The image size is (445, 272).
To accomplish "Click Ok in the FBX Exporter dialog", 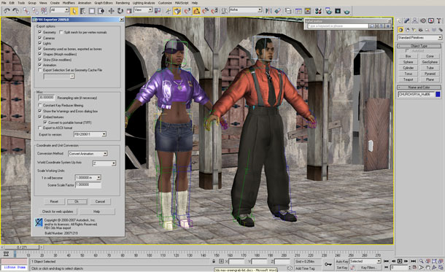I will pos(77,202).
